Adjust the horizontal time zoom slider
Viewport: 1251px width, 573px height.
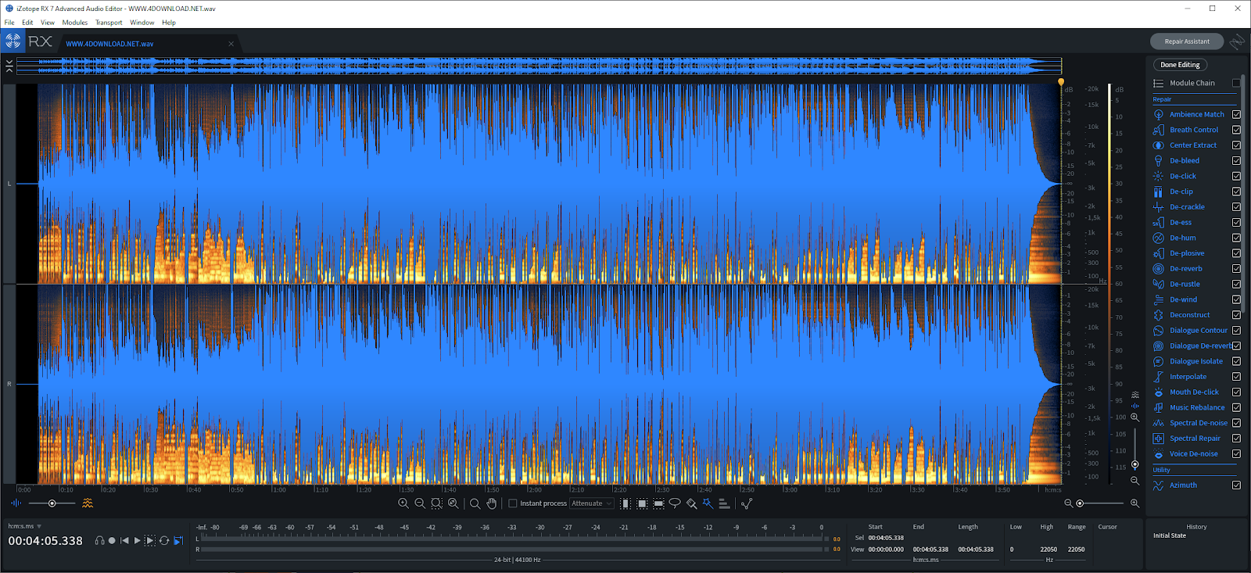(x=1102, y=503)
